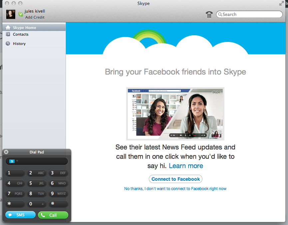Focus the Search field
The height and width of the screenshot is (225, 288).
point(249,14)
